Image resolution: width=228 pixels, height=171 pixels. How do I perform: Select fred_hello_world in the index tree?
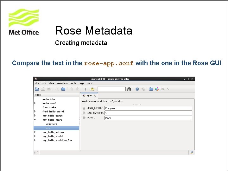point(53,111)
